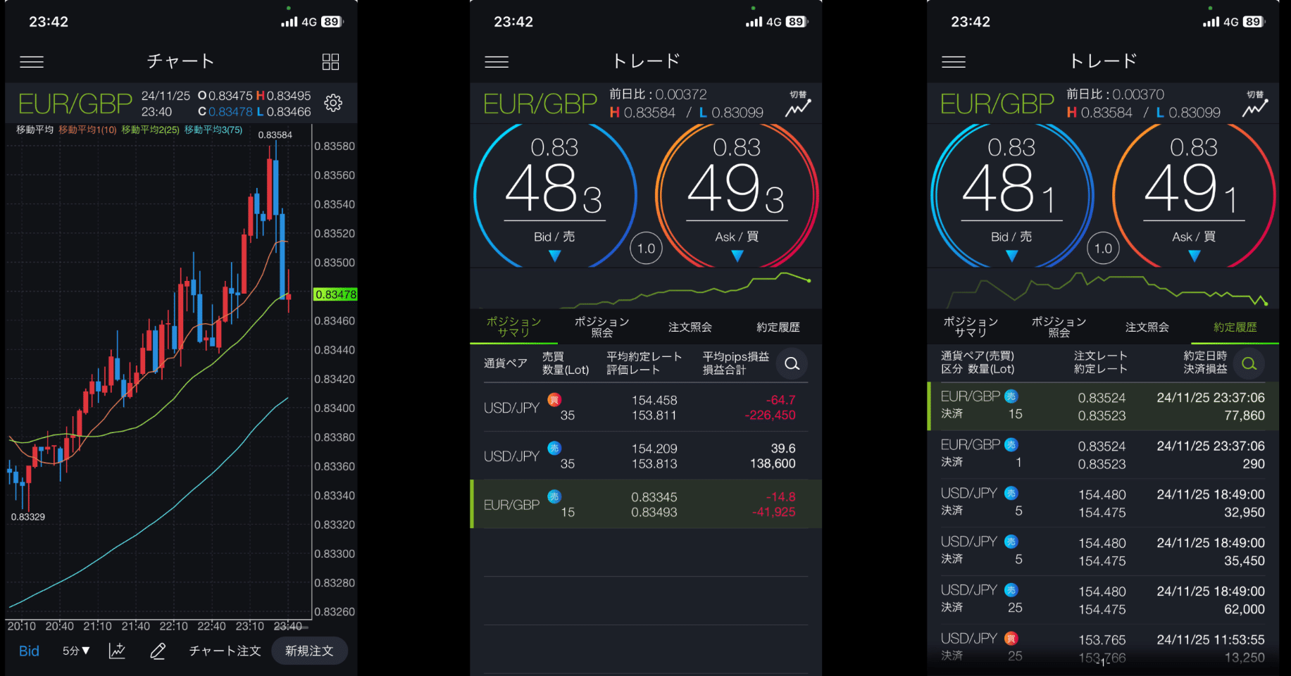Open the hamburger menu on the trade screen
The image size is (1291, 676).
[497, 61]
